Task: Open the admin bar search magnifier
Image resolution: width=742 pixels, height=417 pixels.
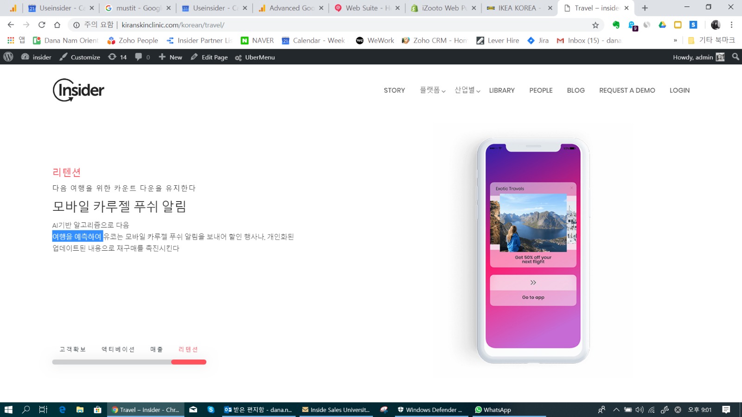Action: pos(736,57)
